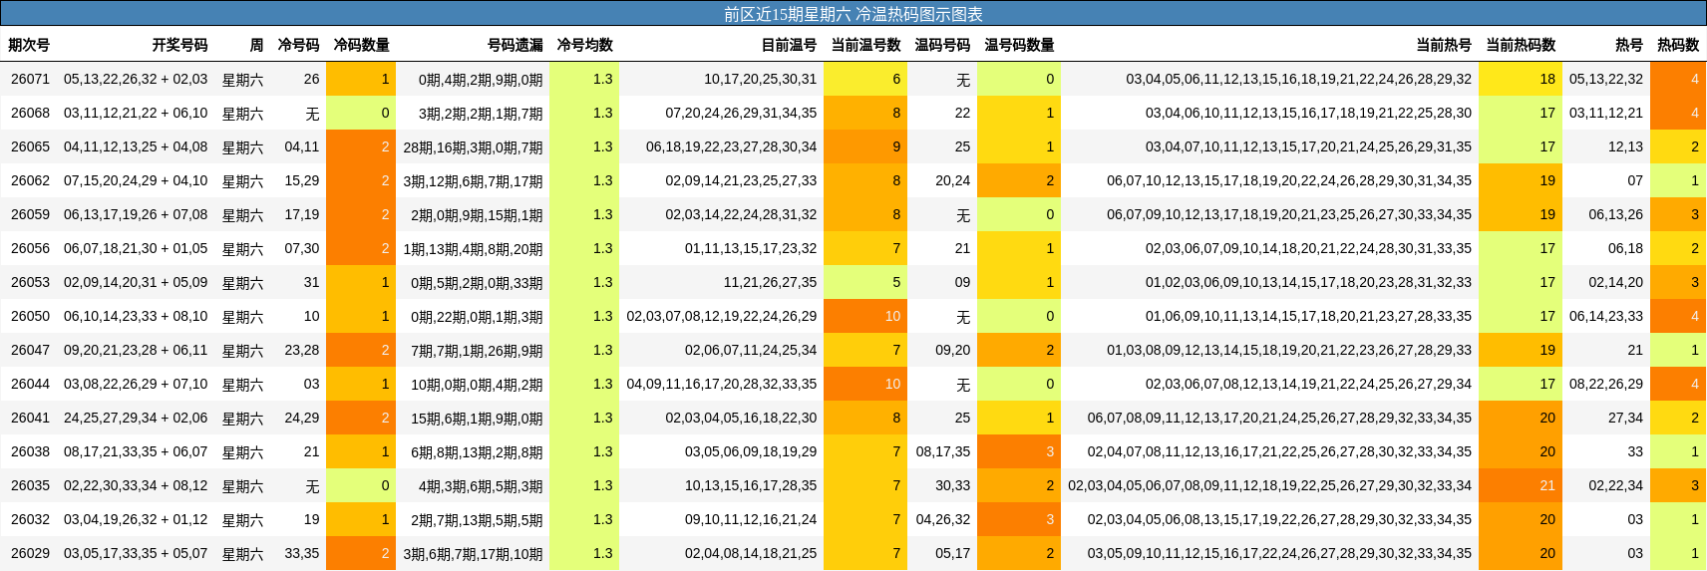Select the 开奖号码 column header
The height and width of the screenshot is (571, 1707).
(x=179, y=45)
